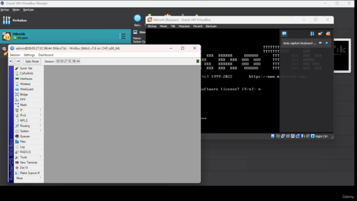Click hard disk activity icon in VM status bar
The width and height of the screenshot is (357, 201).
pos(273,136)
